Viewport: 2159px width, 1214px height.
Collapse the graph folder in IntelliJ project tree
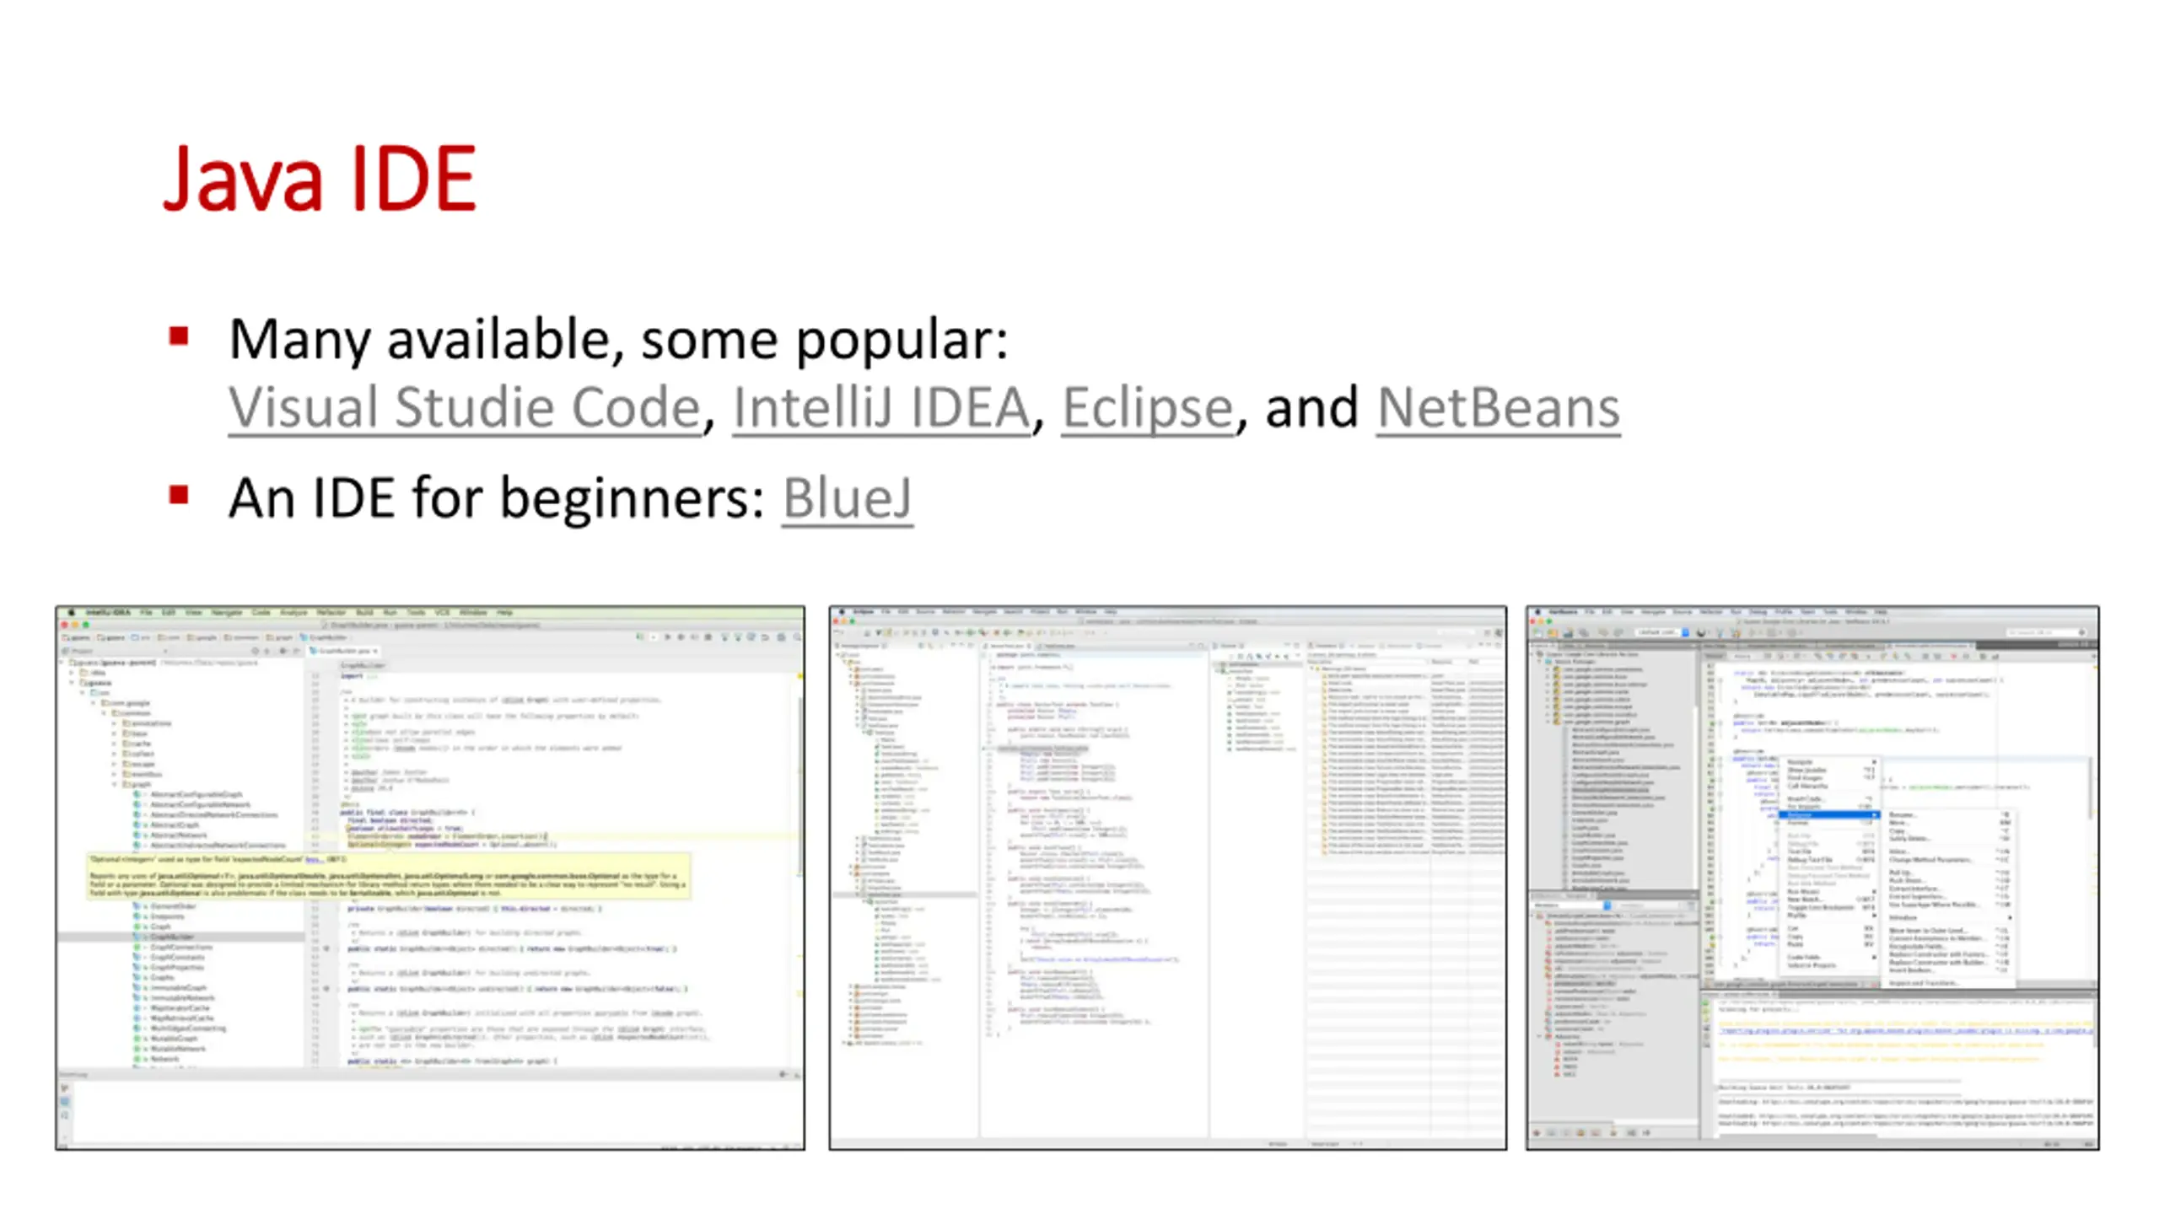pos(115,785)
